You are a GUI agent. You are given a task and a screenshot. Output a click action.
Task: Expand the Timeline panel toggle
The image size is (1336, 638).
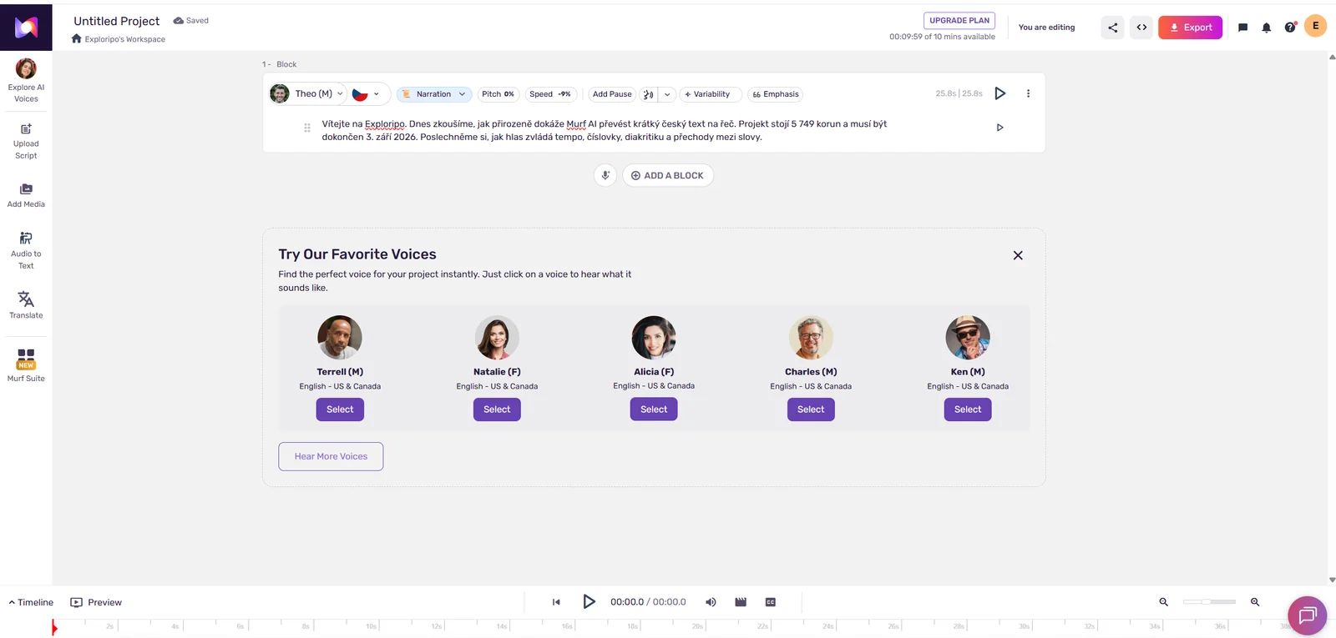(x=31, y=602)
